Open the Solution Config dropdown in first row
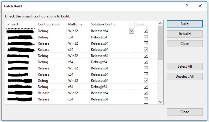Screen dimensions: 209x122 131,31
